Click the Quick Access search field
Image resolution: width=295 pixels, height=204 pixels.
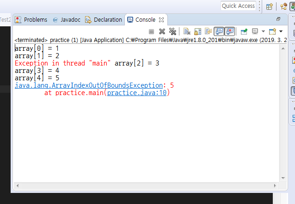click(238, 6)
